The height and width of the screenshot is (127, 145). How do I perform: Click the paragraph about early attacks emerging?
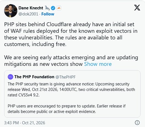(71, 61)
